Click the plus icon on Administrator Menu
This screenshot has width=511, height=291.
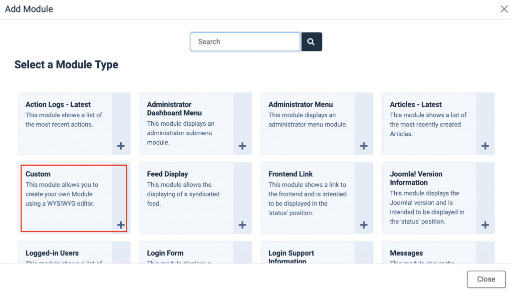(x=363, y=146)
